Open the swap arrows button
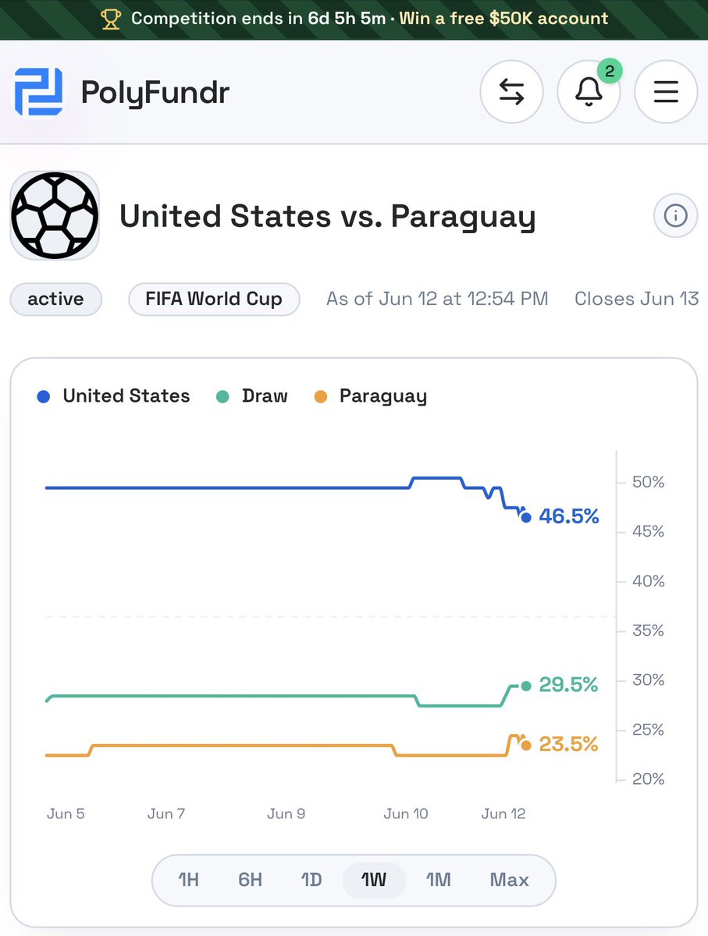 click(x=511, y=93)
